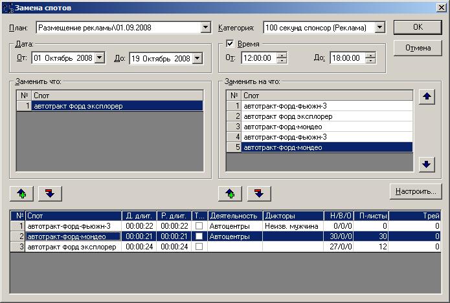Open the Категория dropdown list
This screenshot has width=450, height=303.
pyautogui.click(x=379, y=28)
